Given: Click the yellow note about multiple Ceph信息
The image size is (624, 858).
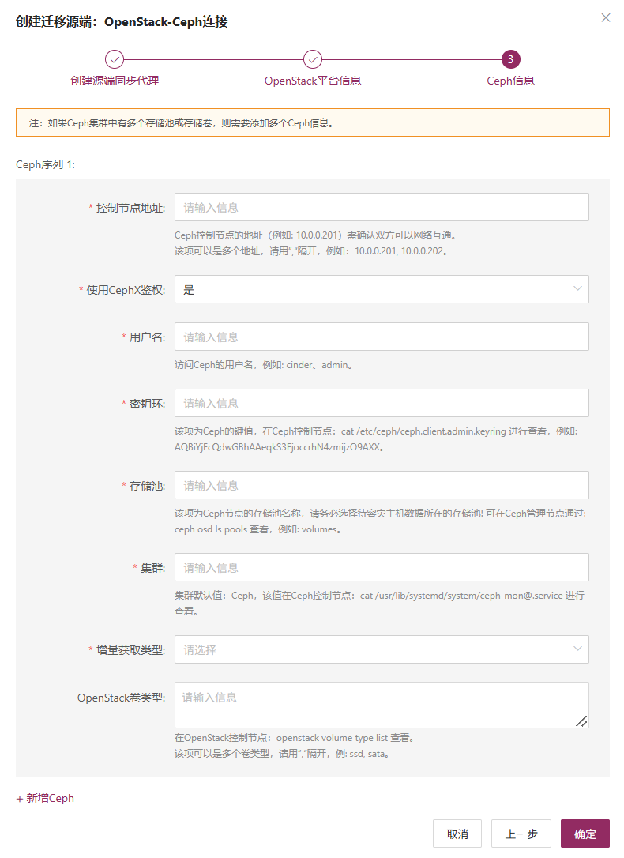Looking at the screenshot, I should pos(312,122).
